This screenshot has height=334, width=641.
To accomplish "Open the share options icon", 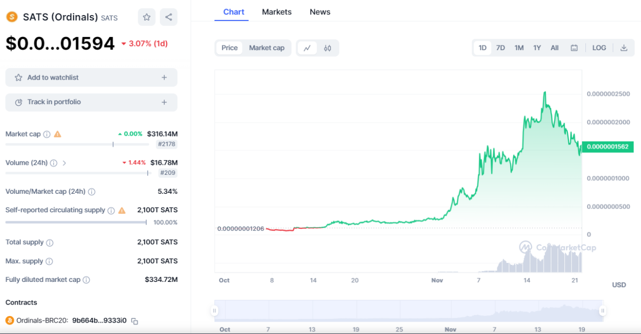I will click(x=168, y=17).
